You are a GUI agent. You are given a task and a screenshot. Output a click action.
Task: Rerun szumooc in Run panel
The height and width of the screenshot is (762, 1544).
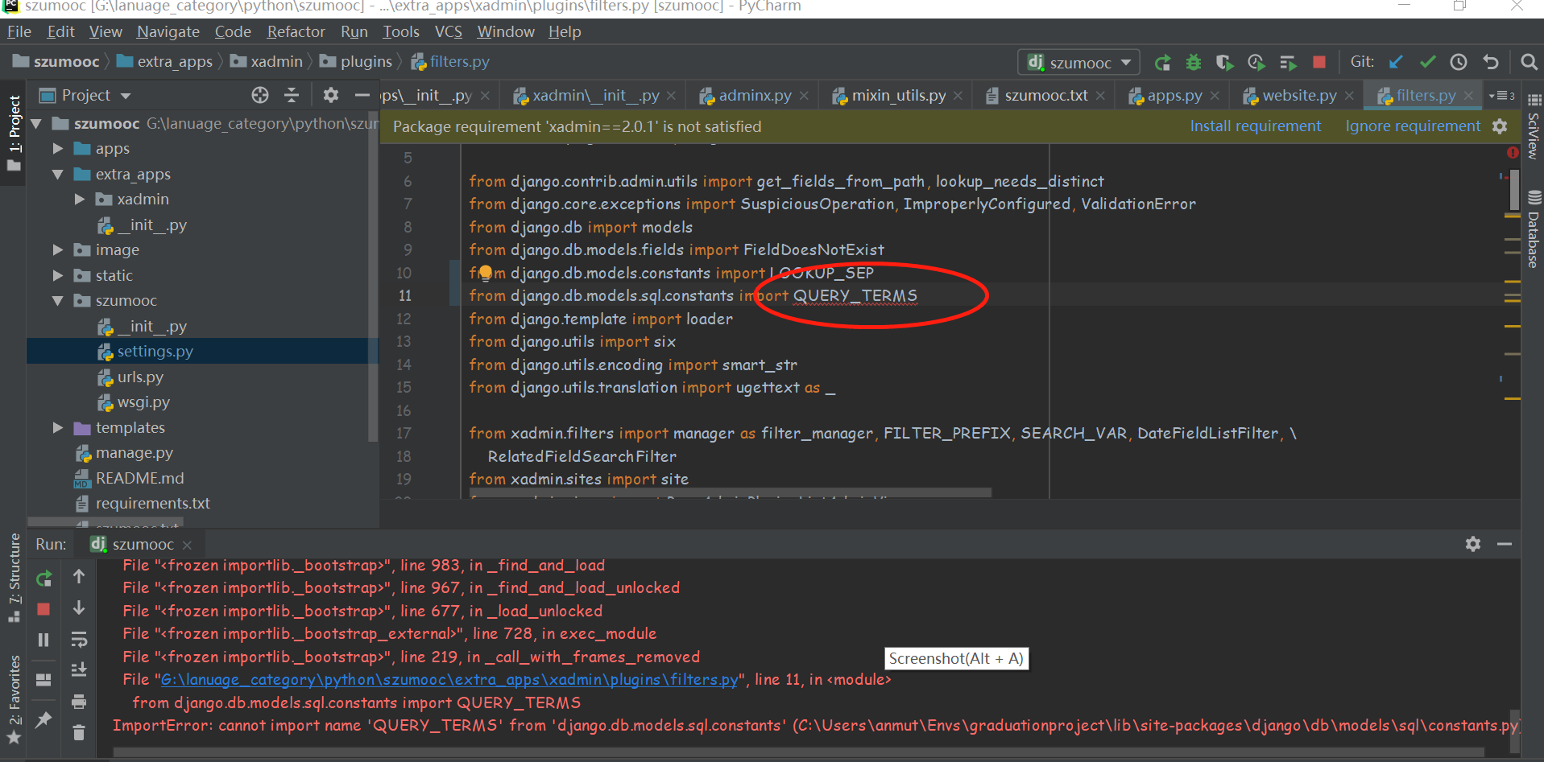click(x=43, y=578)
